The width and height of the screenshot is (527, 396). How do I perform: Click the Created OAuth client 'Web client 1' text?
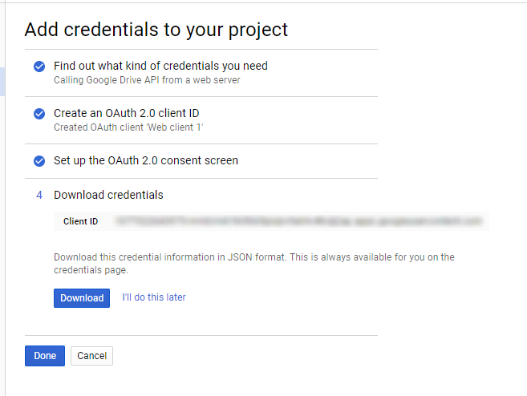(x=128, y=127)
